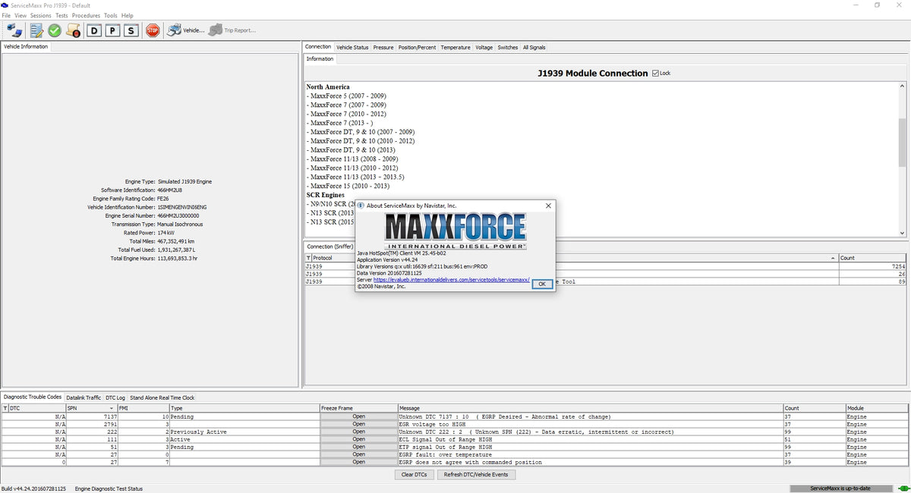Click the Clear DTCs button

click(414, 475)
